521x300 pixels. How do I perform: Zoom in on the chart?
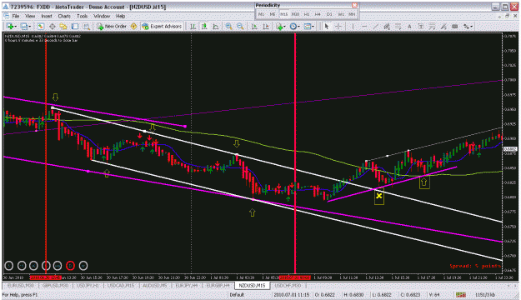[x=228, y=26]
